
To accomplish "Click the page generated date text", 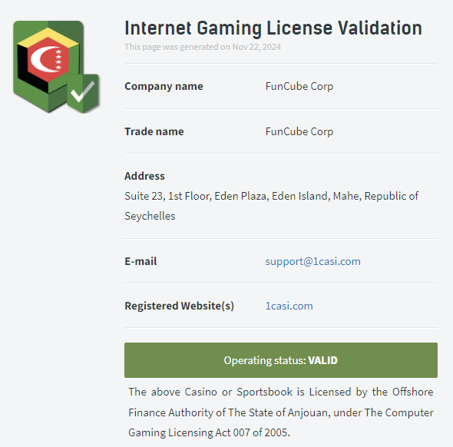I will pos(203,47).
